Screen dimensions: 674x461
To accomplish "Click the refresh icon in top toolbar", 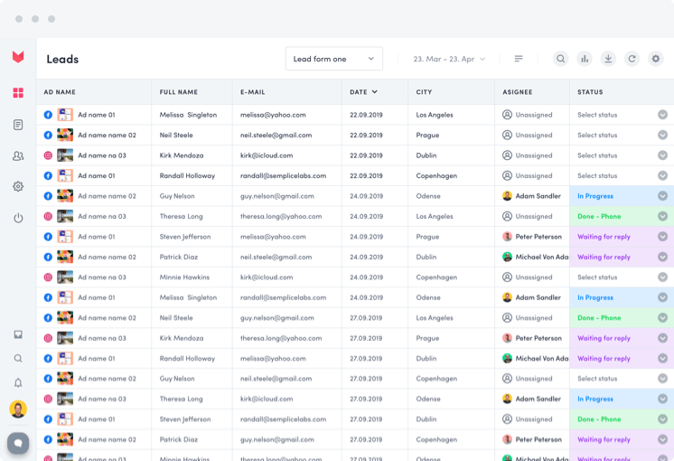I will tap(632, 59).
